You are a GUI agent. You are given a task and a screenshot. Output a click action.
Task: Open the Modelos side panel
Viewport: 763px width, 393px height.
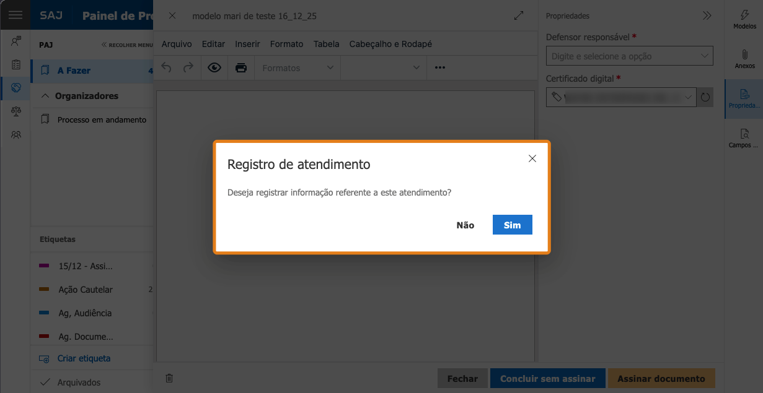[744, 19]
